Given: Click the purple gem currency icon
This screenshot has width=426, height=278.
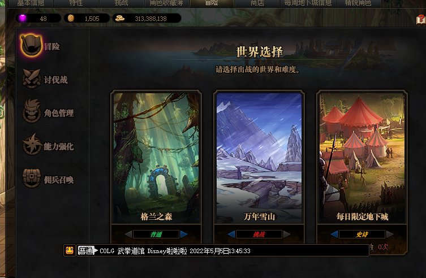Looking at the screenshot, I should click(x=23, y=18).
